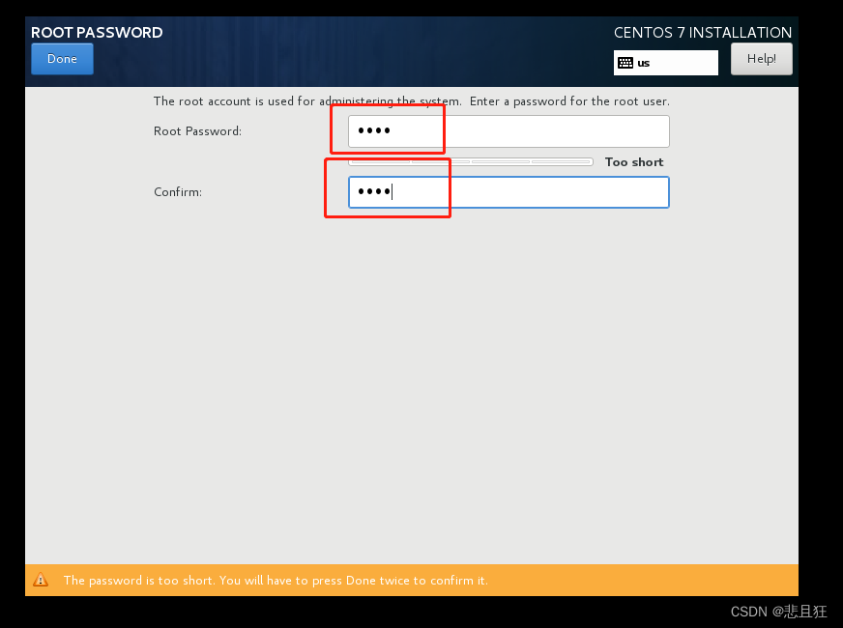The image size is (843, 628).
Task: Click the 'Too short' strength label
Action: coord(634,162)
